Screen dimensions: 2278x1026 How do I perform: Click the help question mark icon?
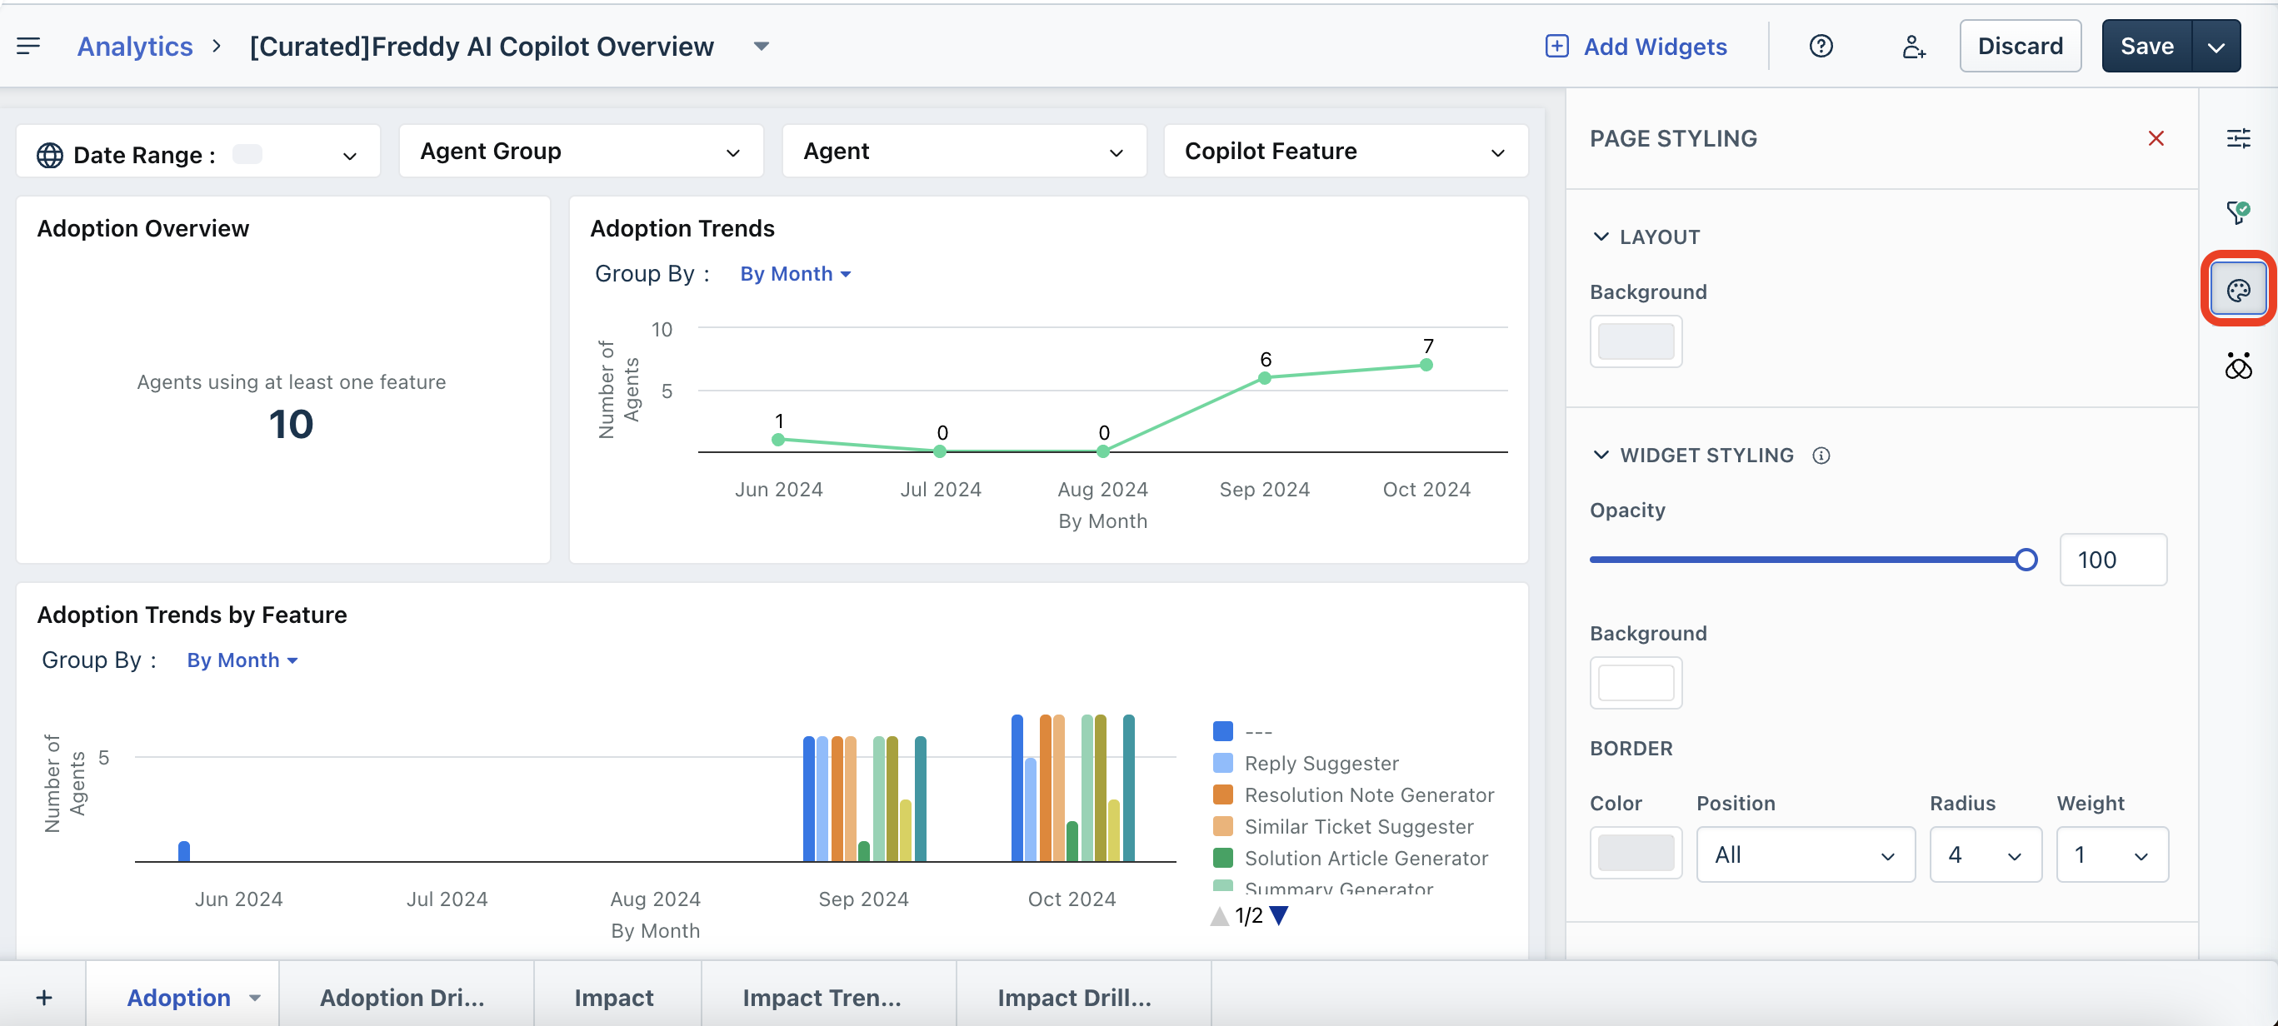(1821, 46)
